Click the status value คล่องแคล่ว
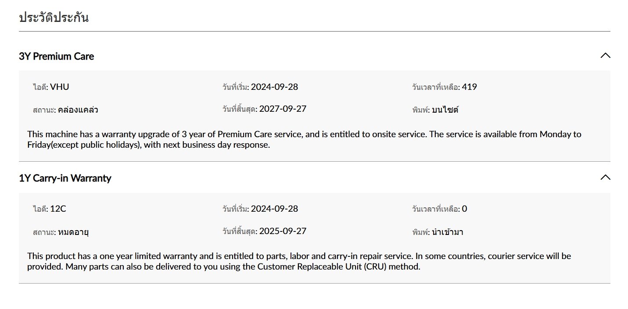Viewport: 628px width, 309px height. [78, 110]
